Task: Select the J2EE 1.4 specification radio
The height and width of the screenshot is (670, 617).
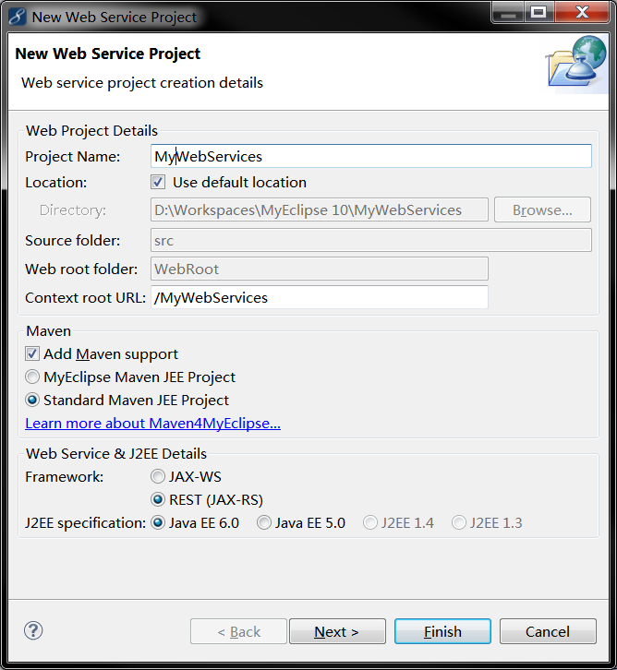Action: coord(369,522)
